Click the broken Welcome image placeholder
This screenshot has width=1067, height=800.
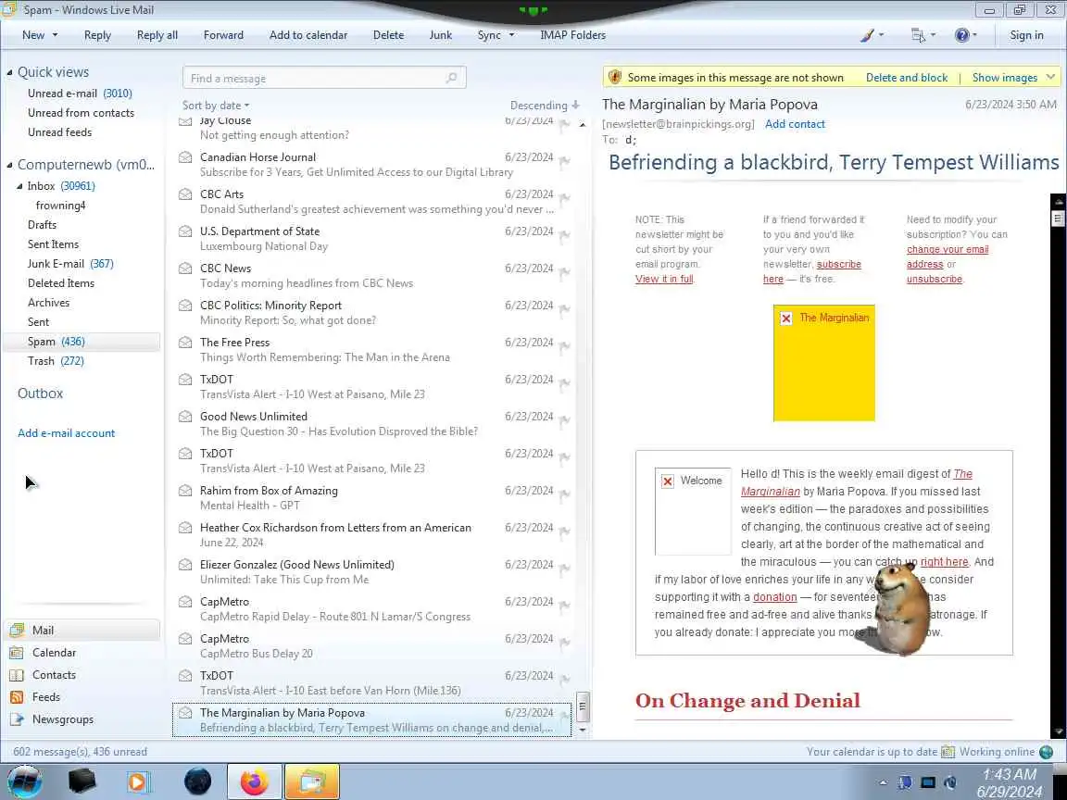click(x=693, y=511)
